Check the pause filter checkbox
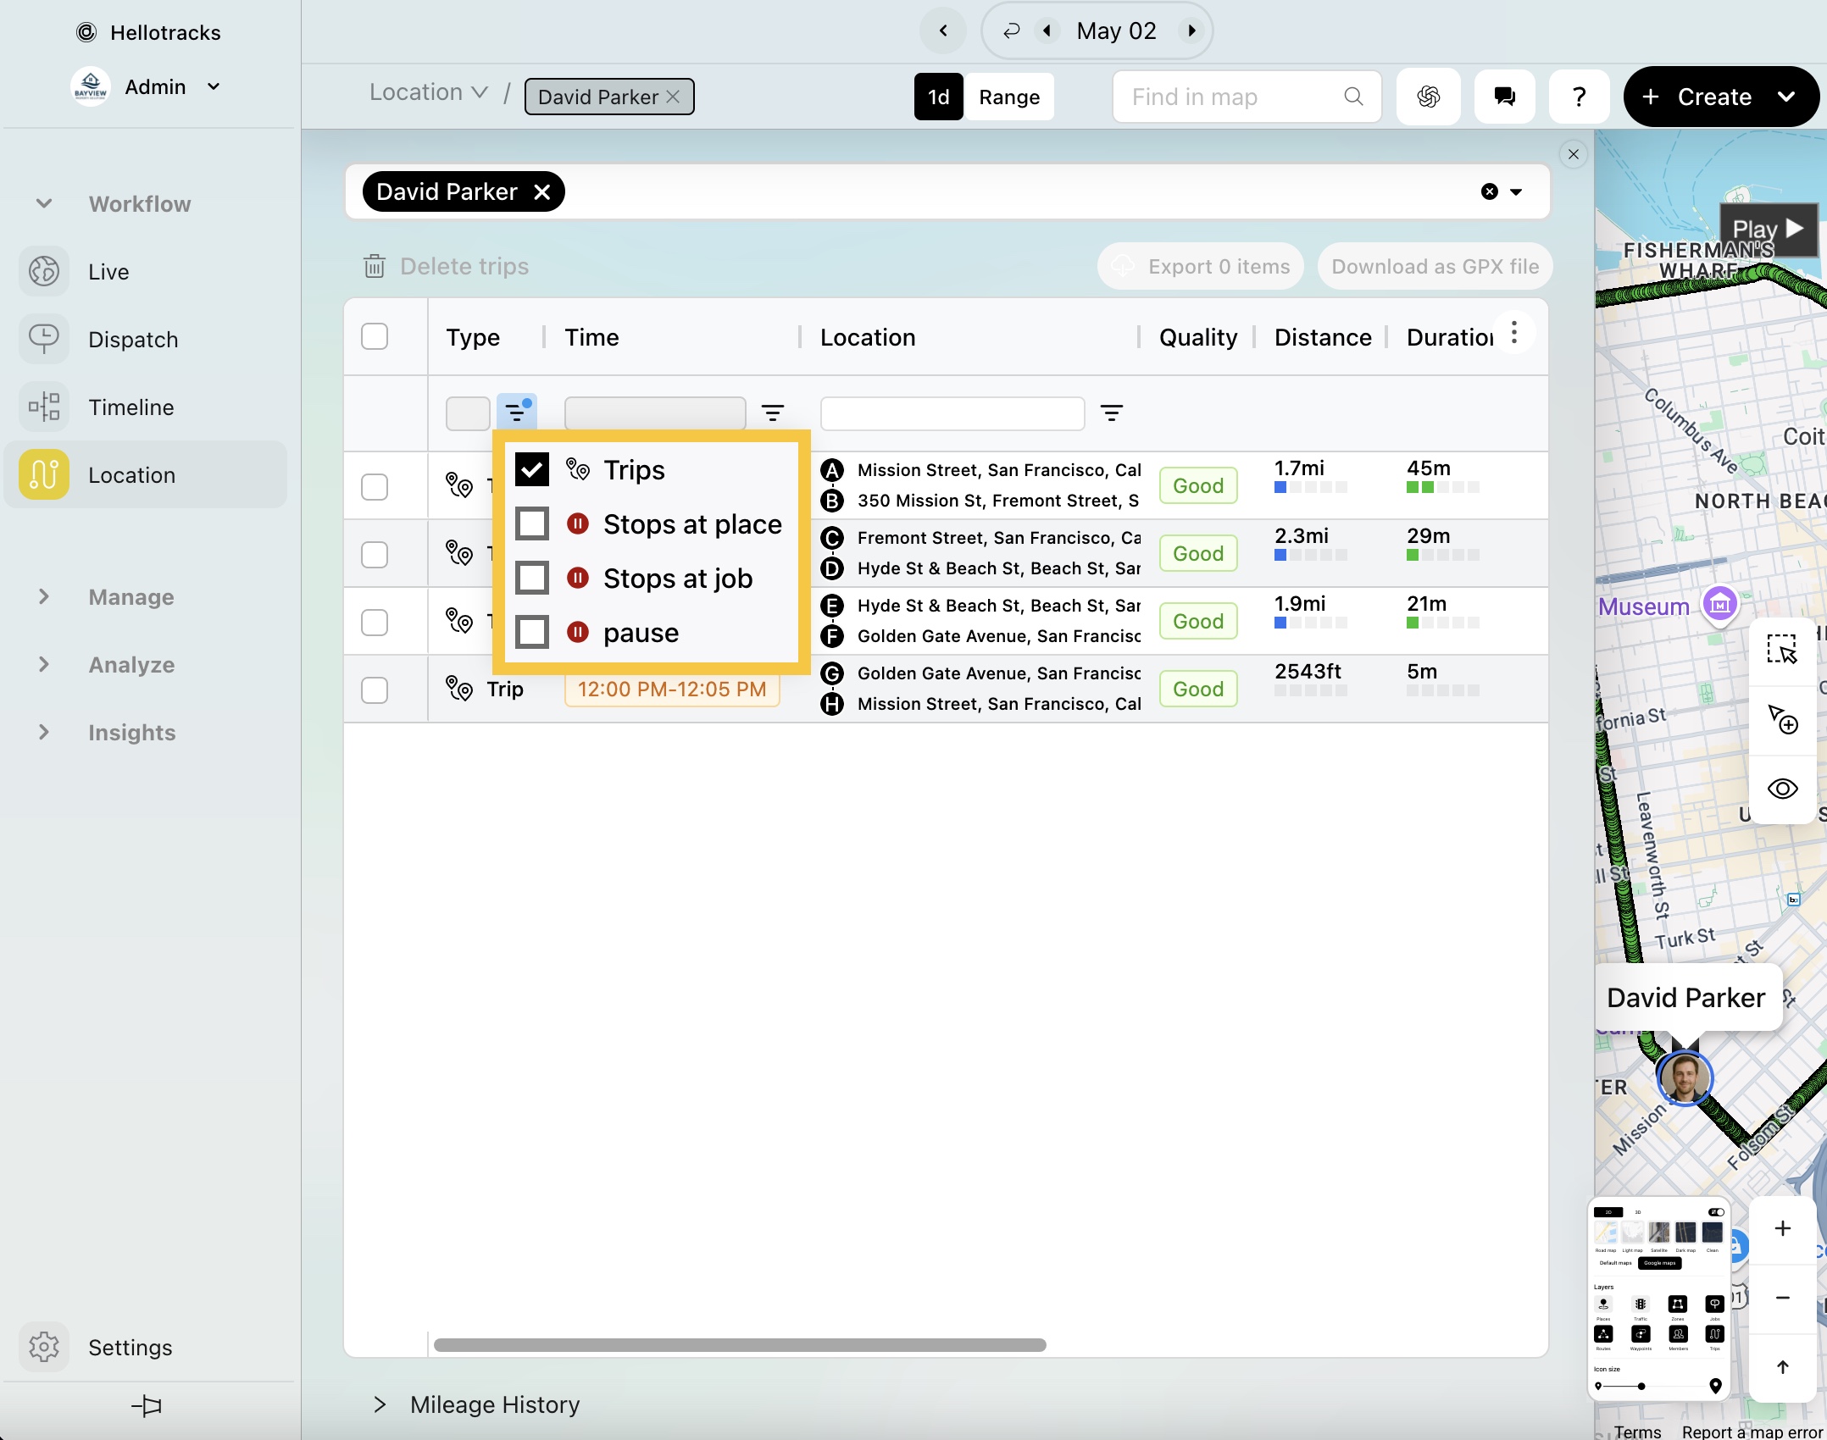Image resolution: width=1827 pixels, height=1440 pixels. point(532,633)
